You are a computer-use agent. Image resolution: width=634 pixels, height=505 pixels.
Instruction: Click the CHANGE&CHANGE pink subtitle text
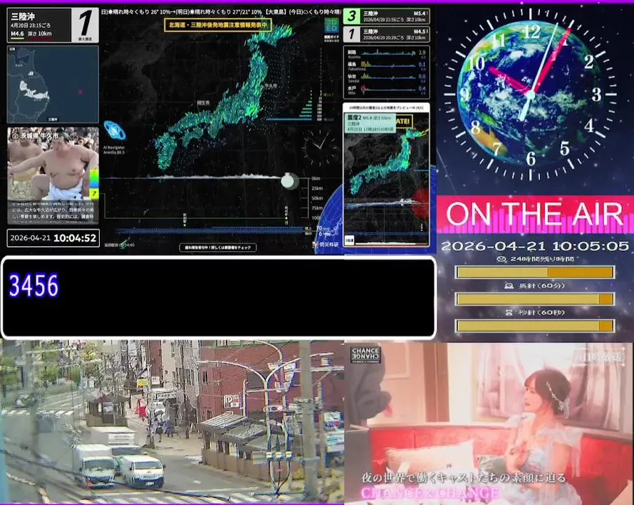[430, 494]
